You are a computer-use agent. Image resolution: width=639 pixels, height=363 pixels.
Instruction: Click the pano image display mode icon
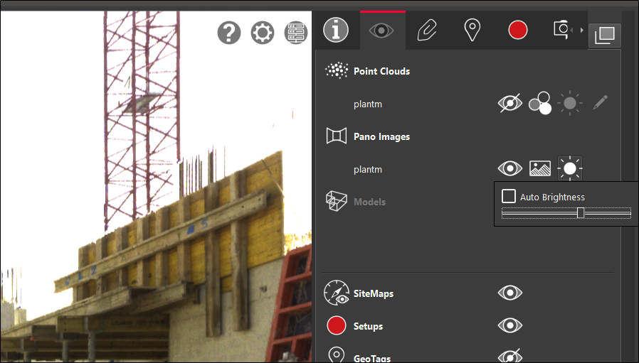[540, 169]
